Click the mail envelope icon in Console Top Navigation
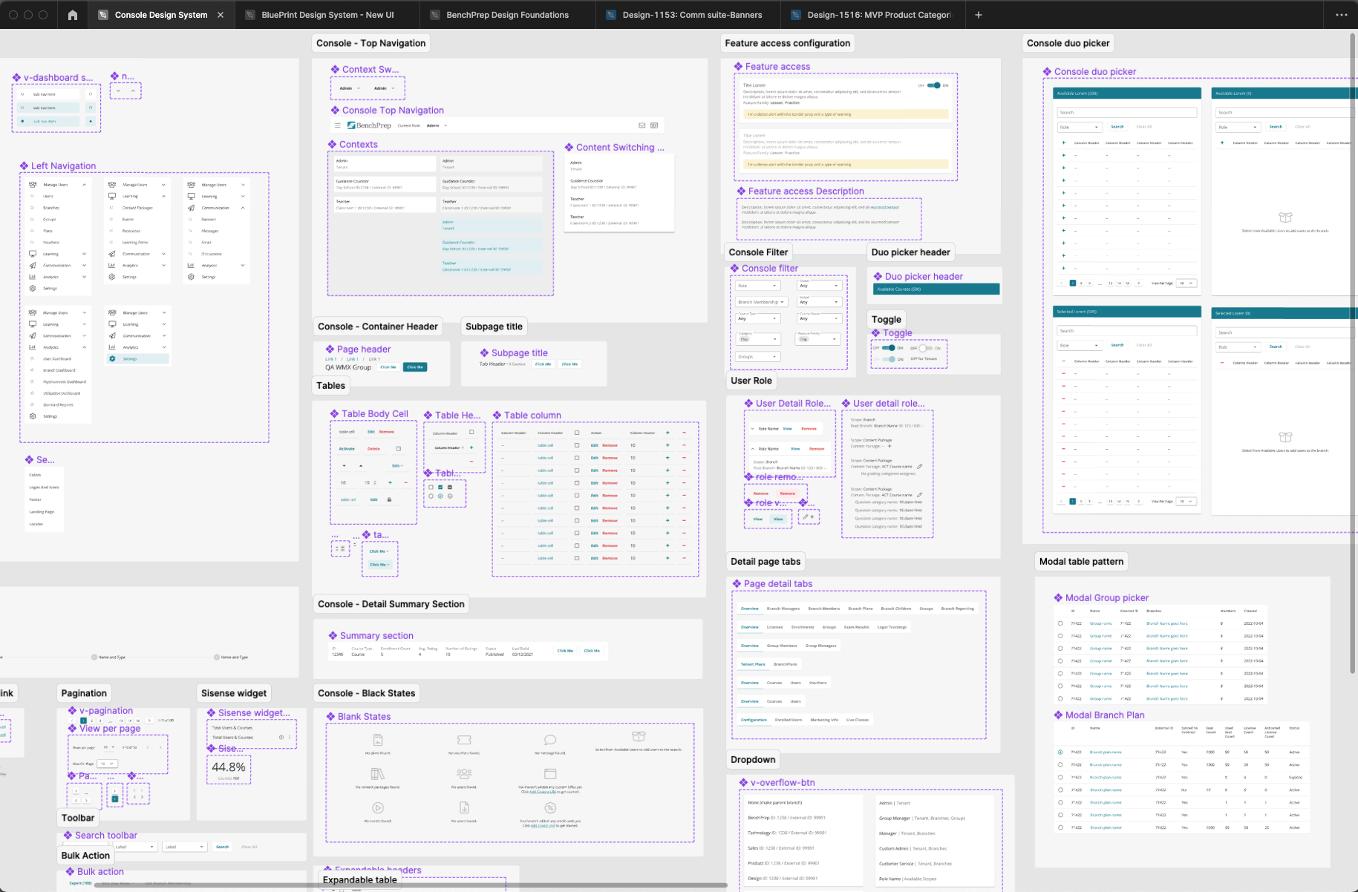The width and height of the screenshot is (1358, 892). point(642,125)
